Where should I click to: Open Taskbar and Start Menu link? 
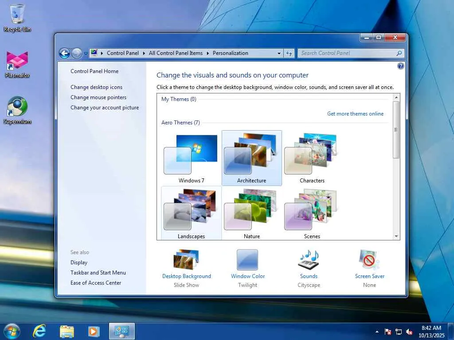[x=98, y=272]
